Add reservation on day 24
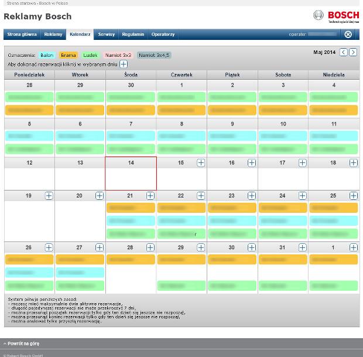The image size is (363, 357). click(302, 196)
